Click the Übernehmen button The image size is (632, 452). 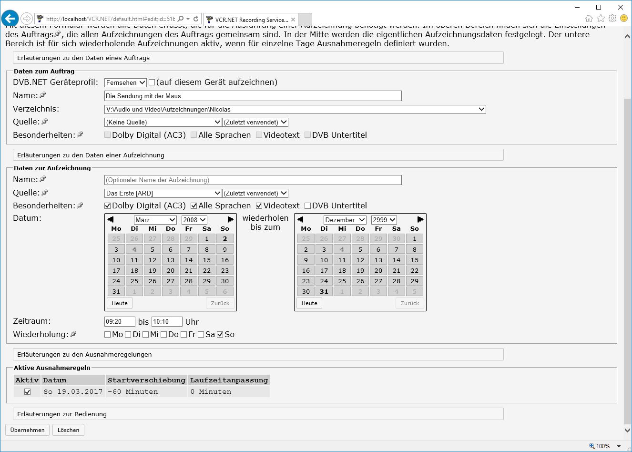(x=27, y=430)
